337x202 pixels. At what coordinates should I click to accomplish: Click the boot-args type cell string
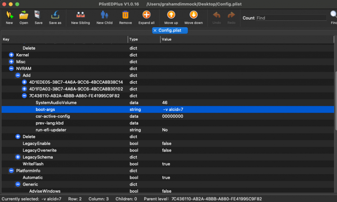tap(135, 110)
